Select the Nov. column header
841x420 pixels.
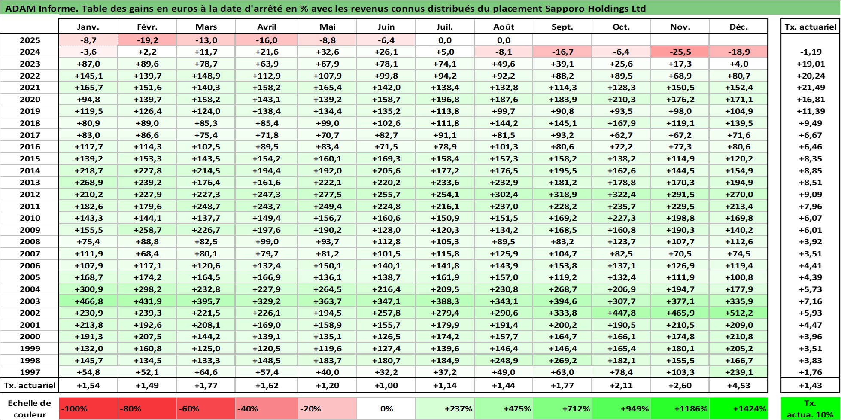tap(680, 27)
